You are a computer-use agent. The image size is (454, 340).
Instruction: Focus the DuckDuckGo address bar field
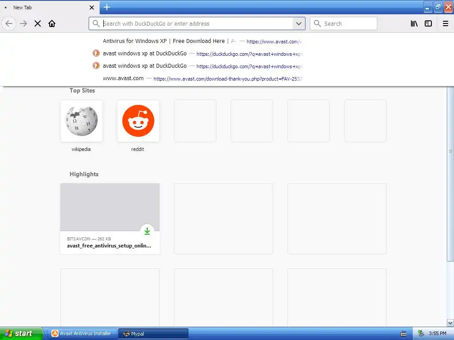point(197,23)
